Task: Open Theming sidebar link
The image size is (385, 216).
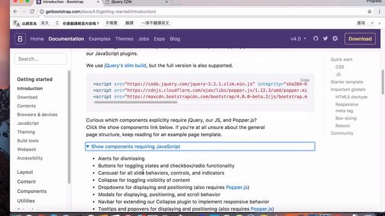Action: pyautogui.click(x=26, y=132)
